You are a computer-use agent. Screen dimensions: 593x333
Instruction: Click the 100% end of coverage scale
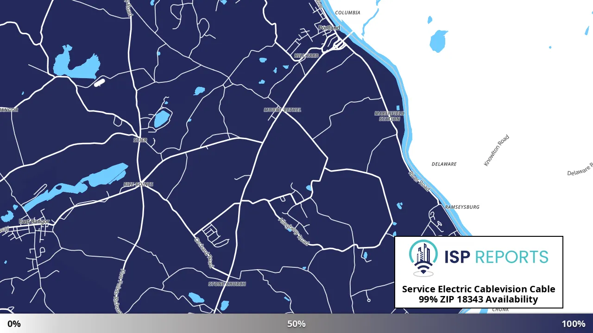574,324
